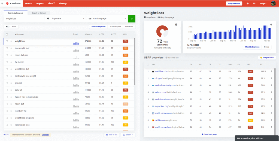This screenshot has width=279, height=141.
Task: Open three-dot menu for healthline.com result
Action: (x=271, y=71)
